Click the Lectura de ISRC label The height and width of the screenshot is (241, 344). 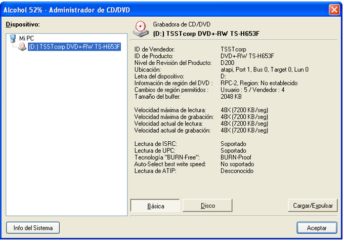(155, 144)
